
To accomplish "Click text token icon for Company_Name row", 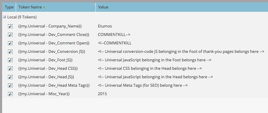I will [x=10, y=26].
